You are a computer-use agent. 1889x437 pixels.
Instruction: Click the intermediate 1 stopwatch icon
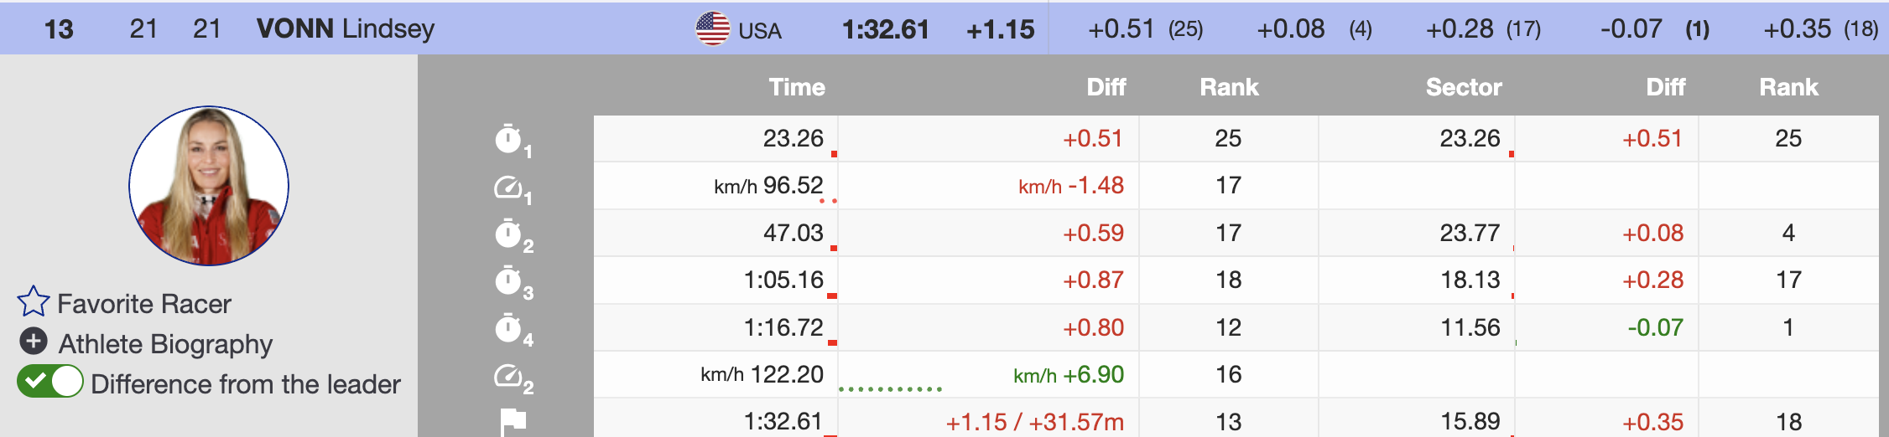[508, 139]
